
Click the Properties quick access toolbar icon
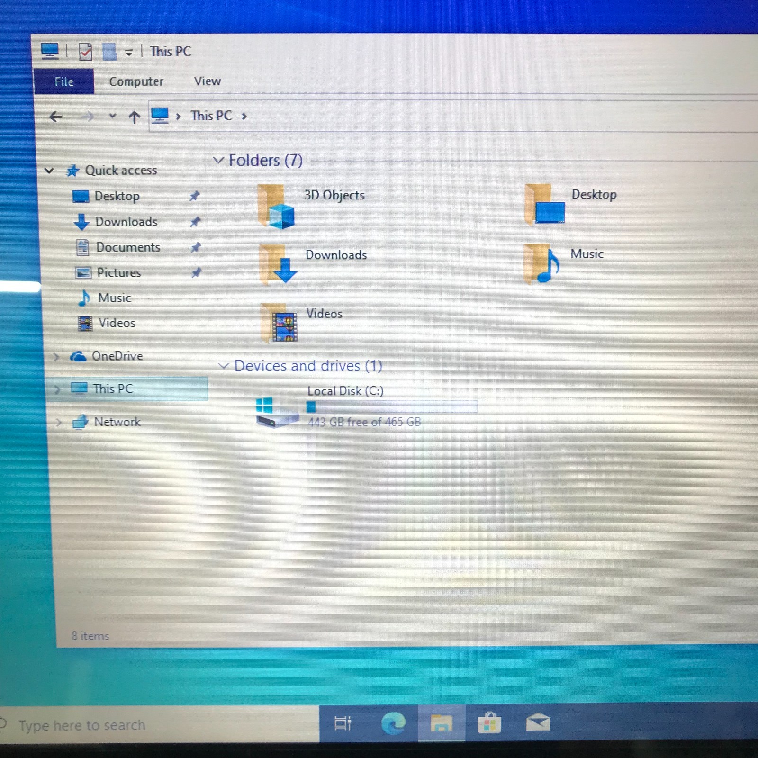(x=85, y=52)
